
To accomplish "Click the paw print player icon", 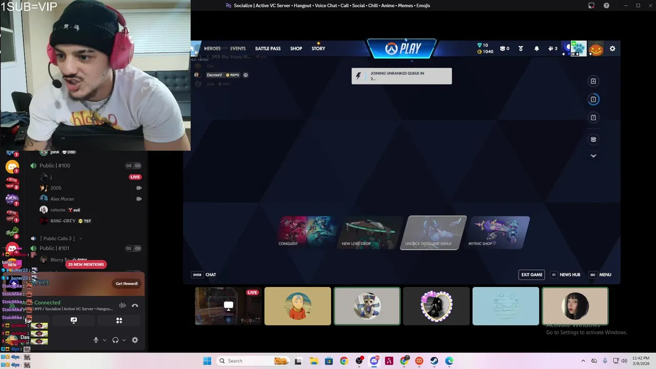I will [x=578, y=49].
